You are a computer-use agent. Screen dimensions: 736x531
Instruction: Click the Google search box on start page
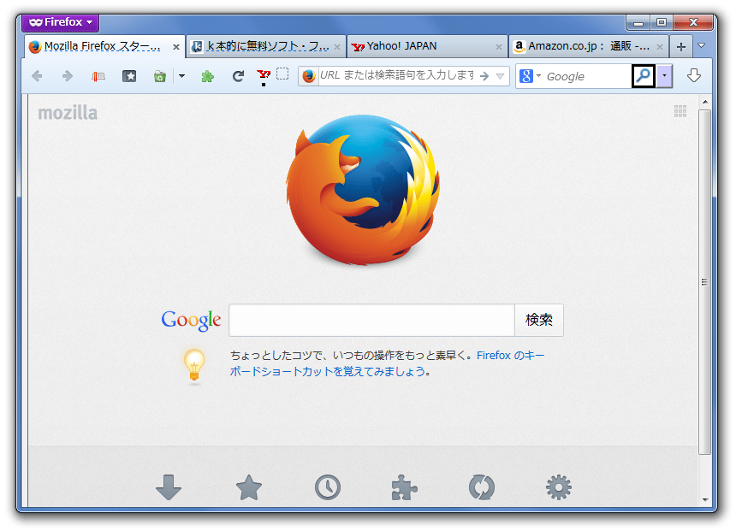point(371,321)
